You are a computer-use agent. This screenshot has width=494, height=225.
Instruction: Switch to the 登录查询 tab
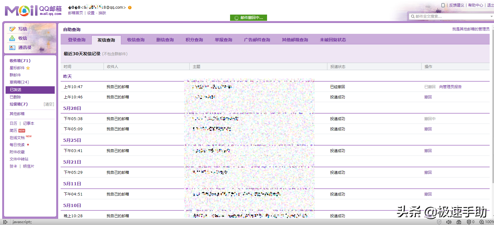pyautogui.click(x=76, y=40)
